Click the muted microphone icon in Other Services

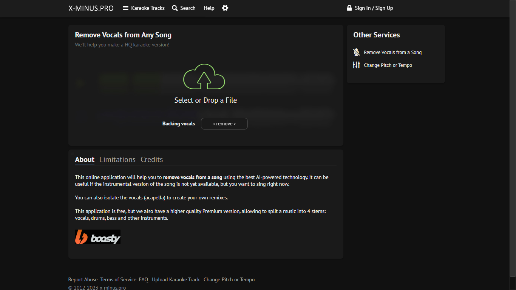pos(356,52)
